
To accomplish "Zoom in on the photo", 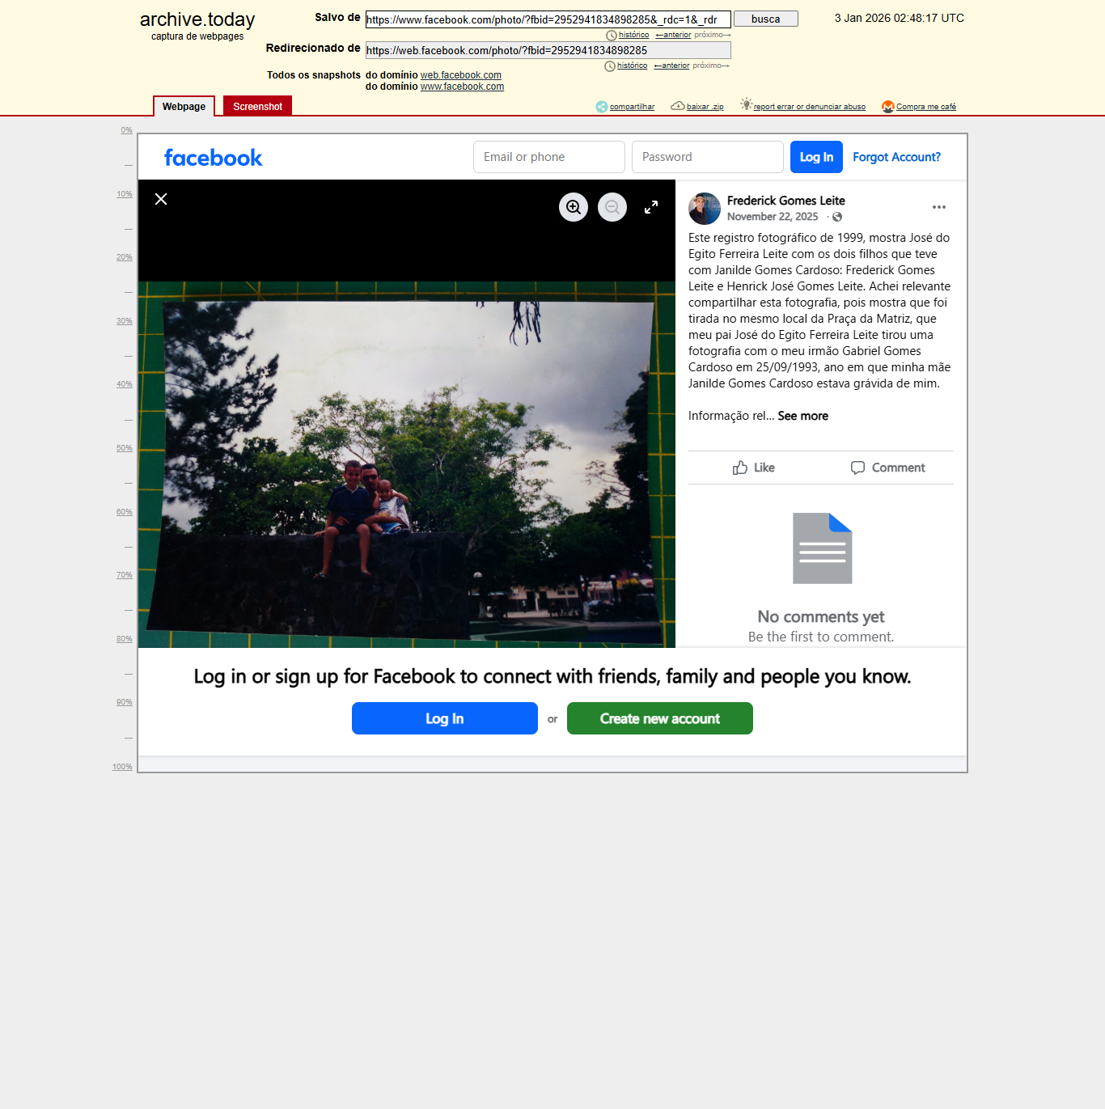I will [x=574, y=207].
